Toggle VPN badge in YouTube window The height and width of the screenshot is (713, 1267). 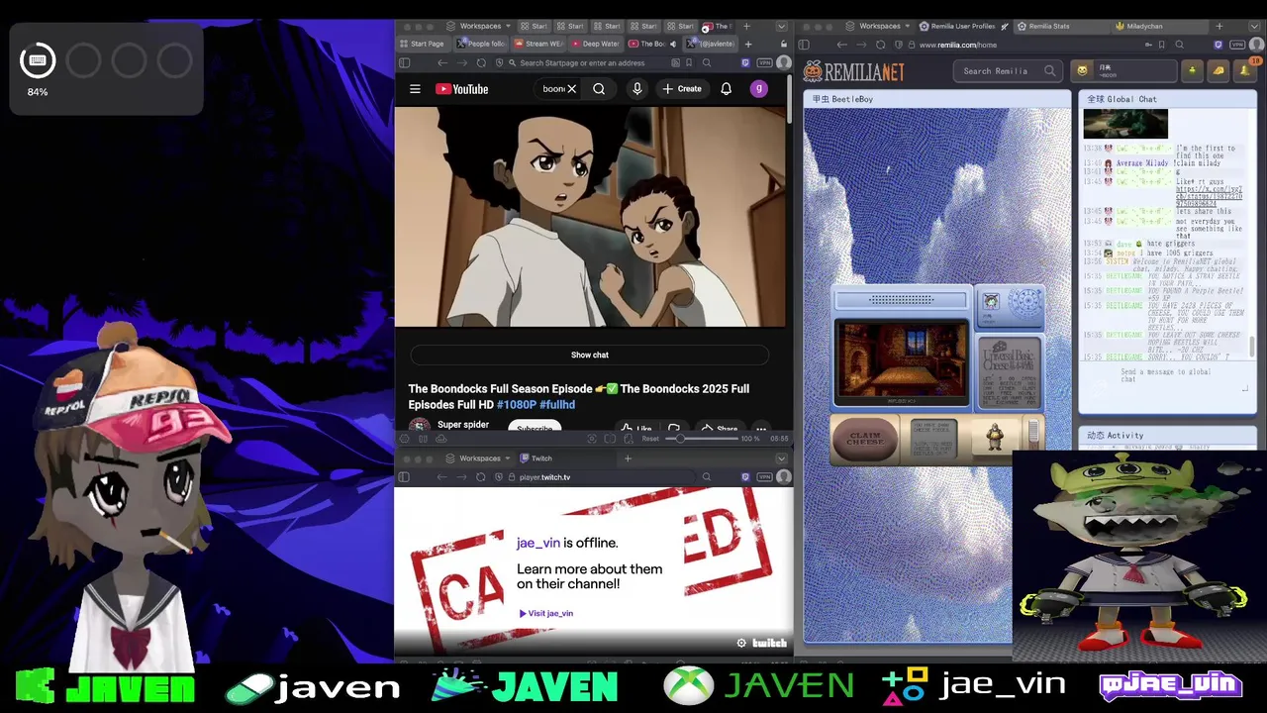tap(764, 62)
